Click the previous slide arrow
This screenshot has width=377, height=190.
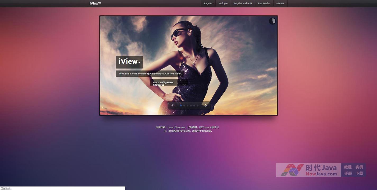click(172, 105)
